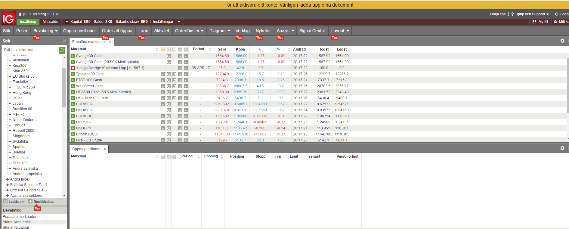Click the lightbulb insight icon for Wall Street Cash
This screenshot has width=569, height=229.
[x=163, y=86]
